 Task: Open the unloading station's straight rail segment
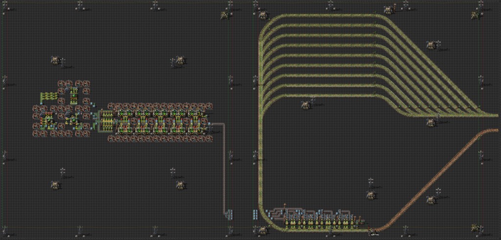[326, 230]
